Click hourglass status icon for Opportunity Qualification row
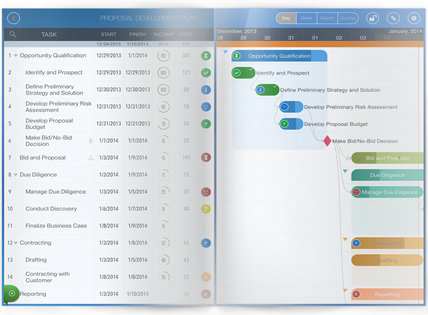 tap(206, 55)
